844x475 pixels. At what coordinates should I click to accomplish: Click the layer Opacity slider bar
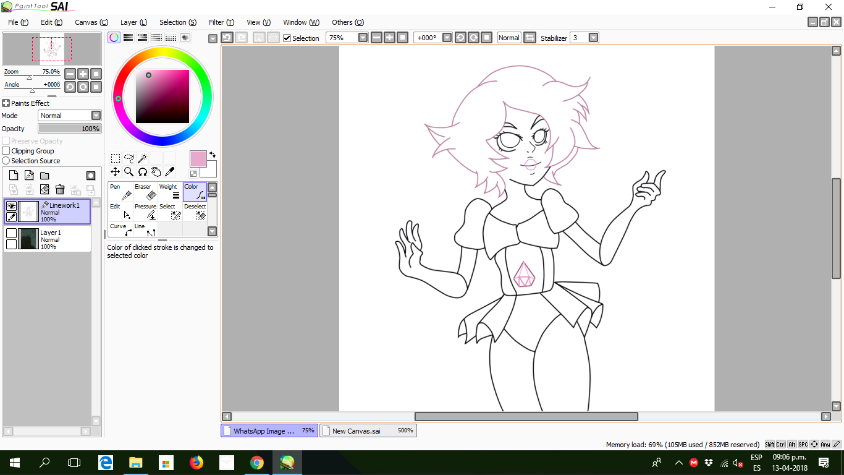click(x=69, y=129)
